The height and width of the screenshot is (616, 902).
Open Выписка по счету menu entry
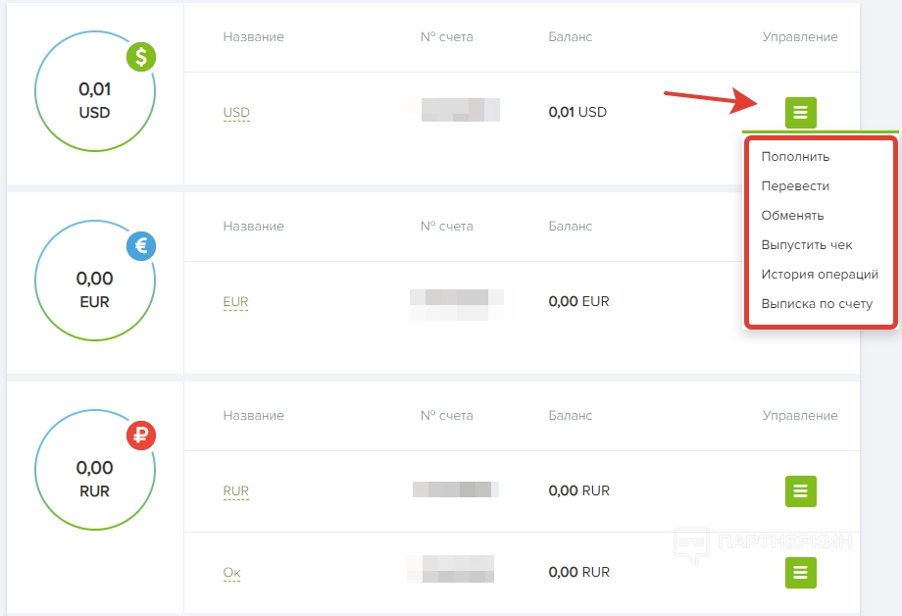coord(817,303)
